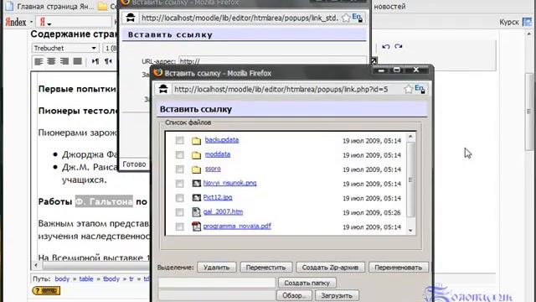
Task: Align text right in editor toolbar
Action: [x=64, y=61]
